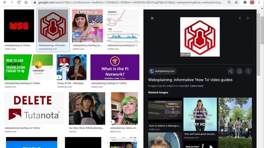Click me.me source text
This screenshot has width=264, height=148.
pyautogui.click(x=73, y=132)
